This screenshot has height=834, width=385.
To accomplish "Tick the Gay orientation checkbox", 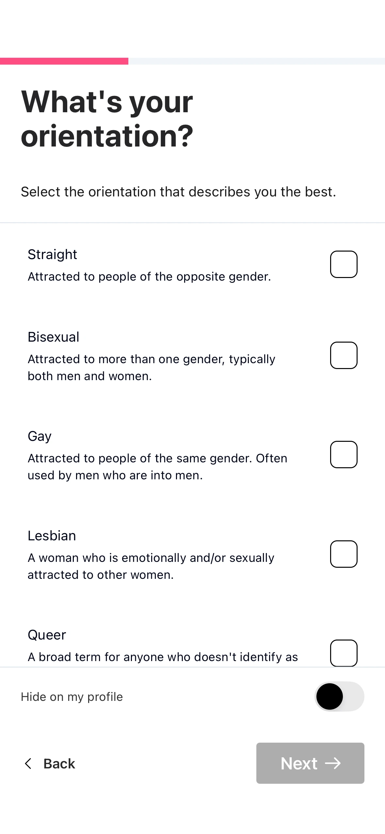I will (x=344, y=455).
